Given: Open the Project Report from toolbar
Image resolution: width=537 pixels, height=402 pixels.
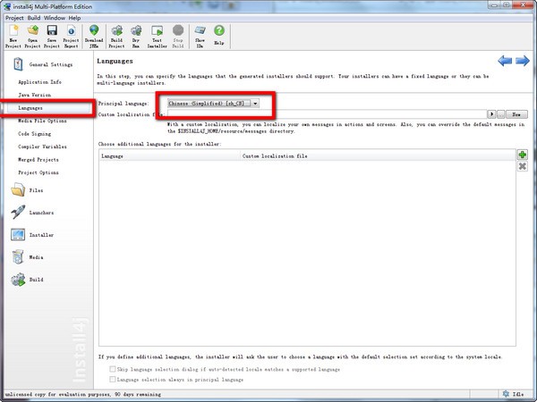Looking at the screenshot, I should click(x=71, y=34).
